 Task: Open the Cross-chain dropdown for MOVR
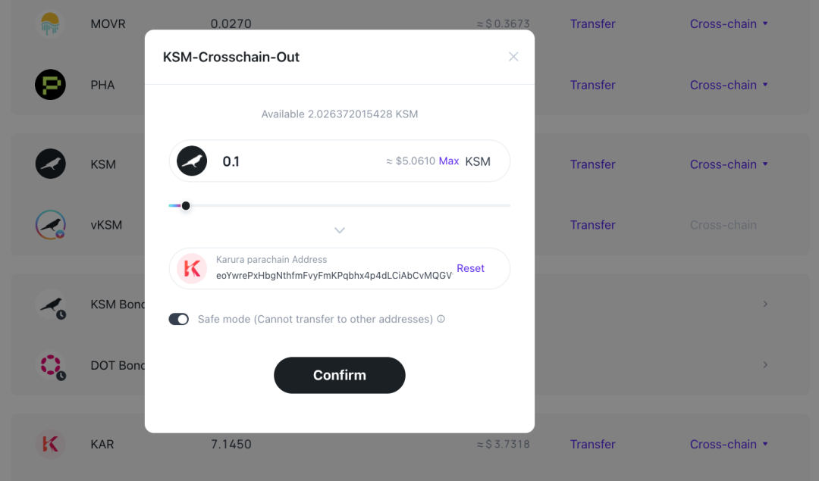pos(729,23)
